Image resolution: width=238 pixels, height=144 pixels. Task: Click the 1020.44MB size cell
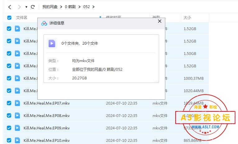tap(194, 91)
